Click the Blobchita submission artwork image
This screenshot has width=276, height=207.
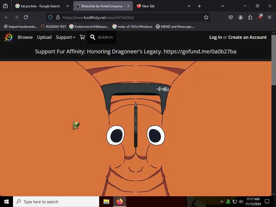click(x=136, y=129)
